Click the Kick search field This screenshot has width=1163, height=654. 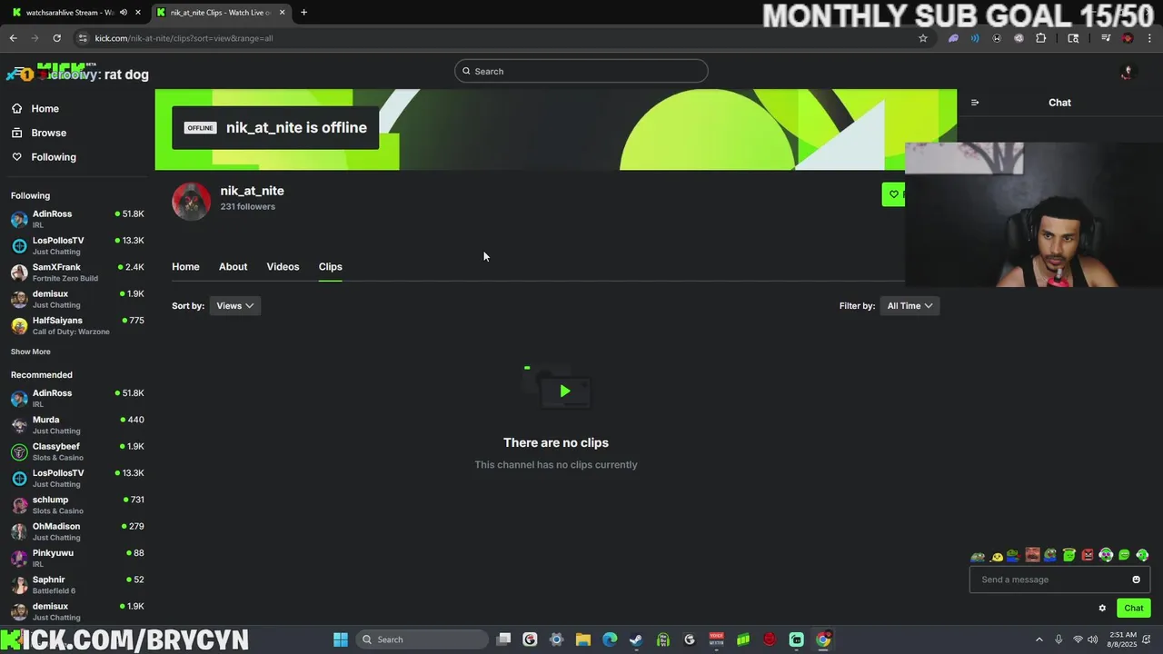click(581, 71)
